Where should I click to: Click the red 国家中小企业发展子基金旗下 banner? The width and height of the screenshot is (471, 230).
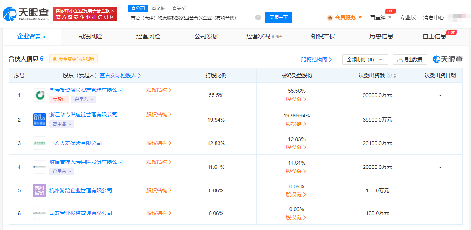tap(85, 14)
